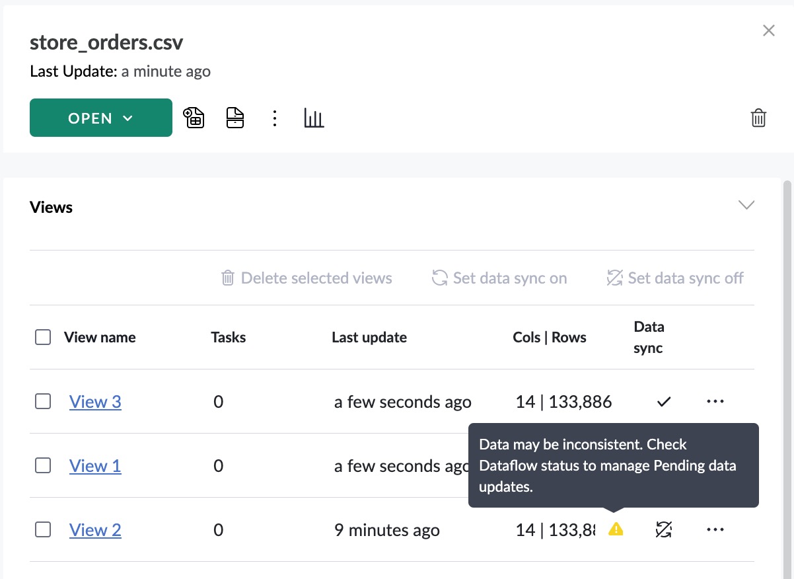794x579 pixels.
Task: Click the warning icon on View 2 row
Action: point(616,529)
